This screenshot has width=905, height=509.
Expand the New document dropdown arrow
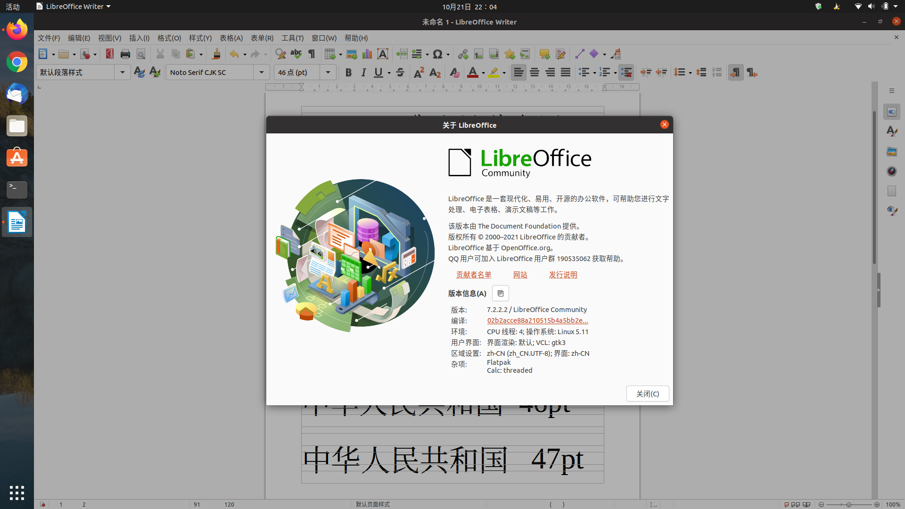pyautogui.click(x=53, y=55)
